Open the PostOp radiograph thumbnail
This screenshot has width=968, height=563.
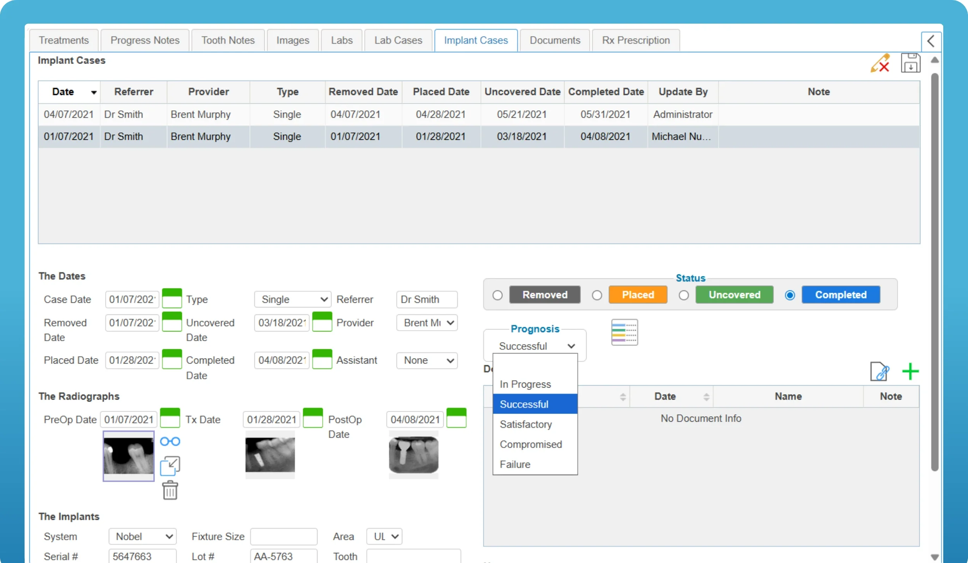tap(414, 455)
